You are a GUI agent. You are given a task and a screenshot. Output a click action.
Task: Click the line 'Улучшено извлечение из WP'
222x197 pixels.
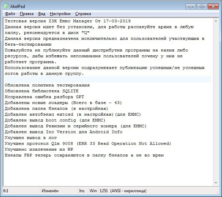point(39,149)
